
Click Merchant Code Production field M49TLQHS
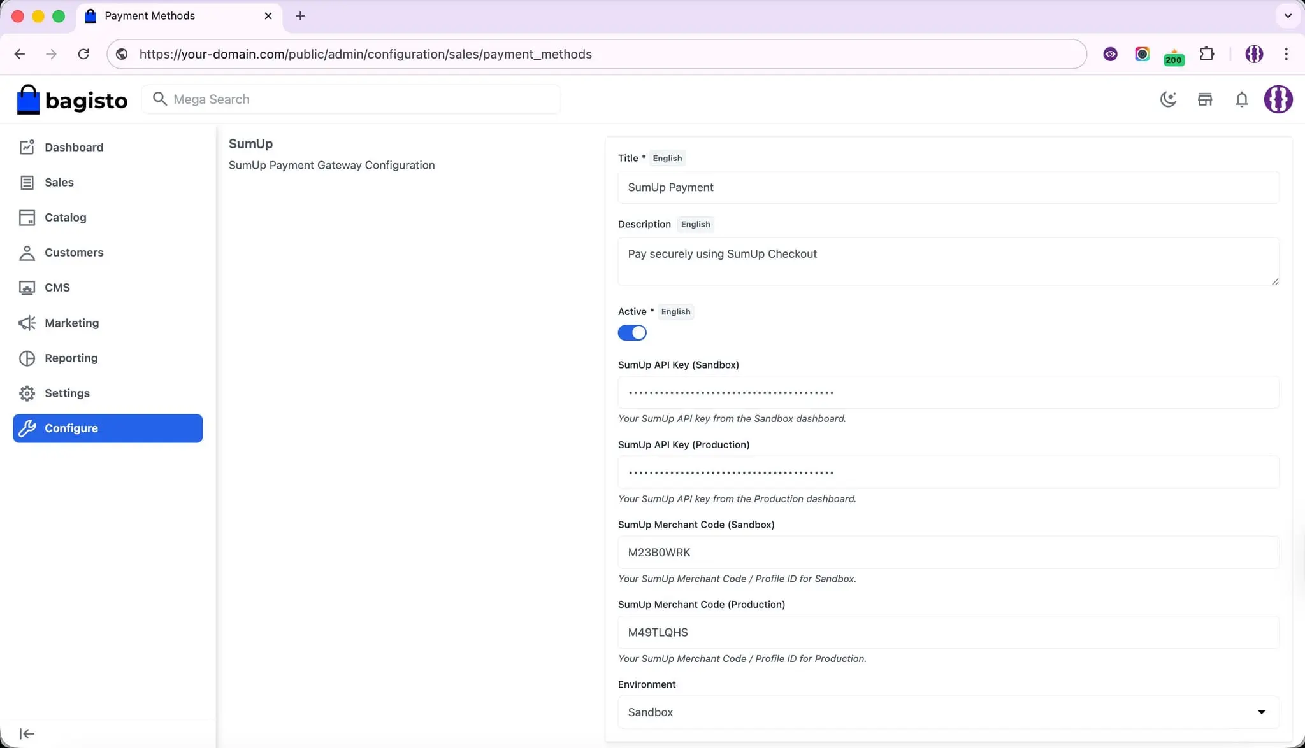(x=948, y=632)
